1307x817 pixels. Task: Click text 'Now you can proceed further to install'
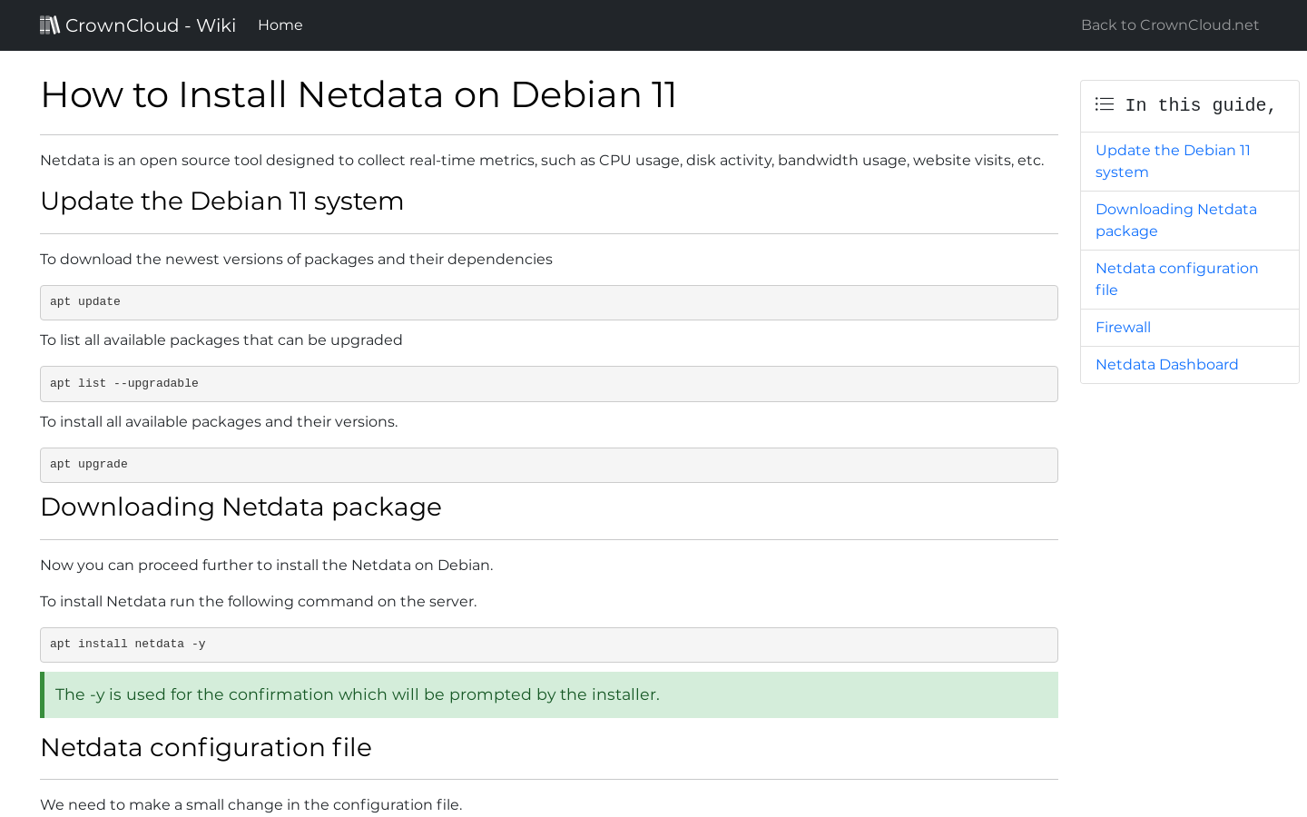pyautogui.click(x=267, y=566)
